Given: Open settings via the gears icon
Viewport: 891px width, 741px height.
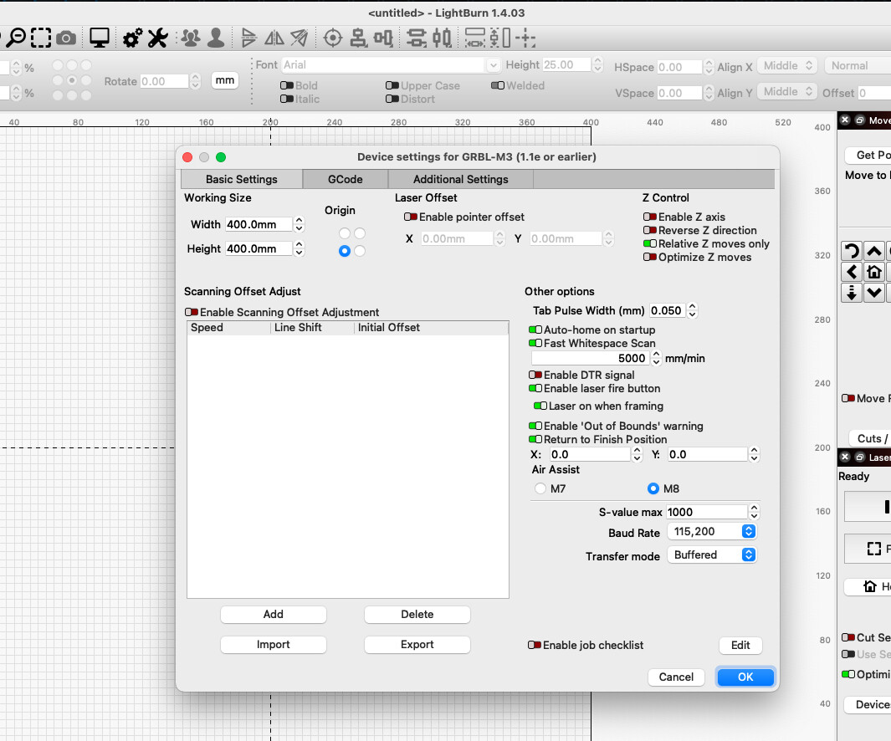Looking at the screenshot, I should 133,38.
